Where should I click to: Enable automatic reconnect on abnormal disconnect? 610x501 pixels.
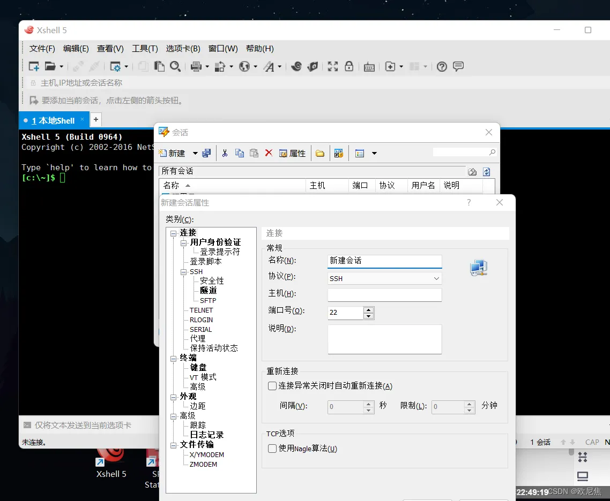(272, 386)
